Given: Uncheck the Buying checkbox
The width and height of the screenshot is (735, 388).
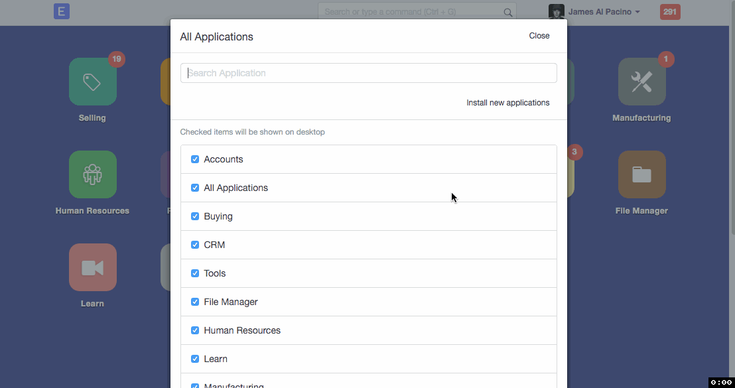Looking at the screenshot, I should [195, 216].
